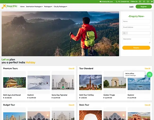
Task: Open Premium Tours Kashmir snow thumbnail
Action: click(39, 82)
